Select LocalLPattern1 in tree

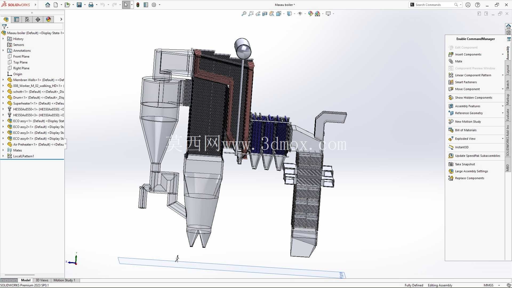coord(23,156)
